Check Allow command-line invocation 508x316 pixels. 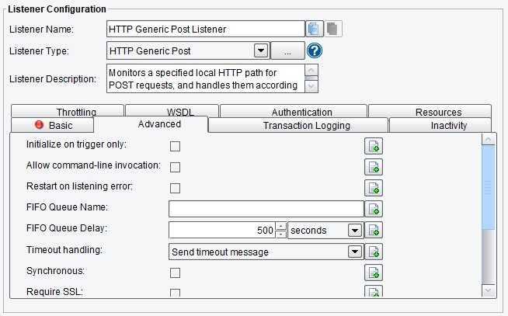pos(175,168)
